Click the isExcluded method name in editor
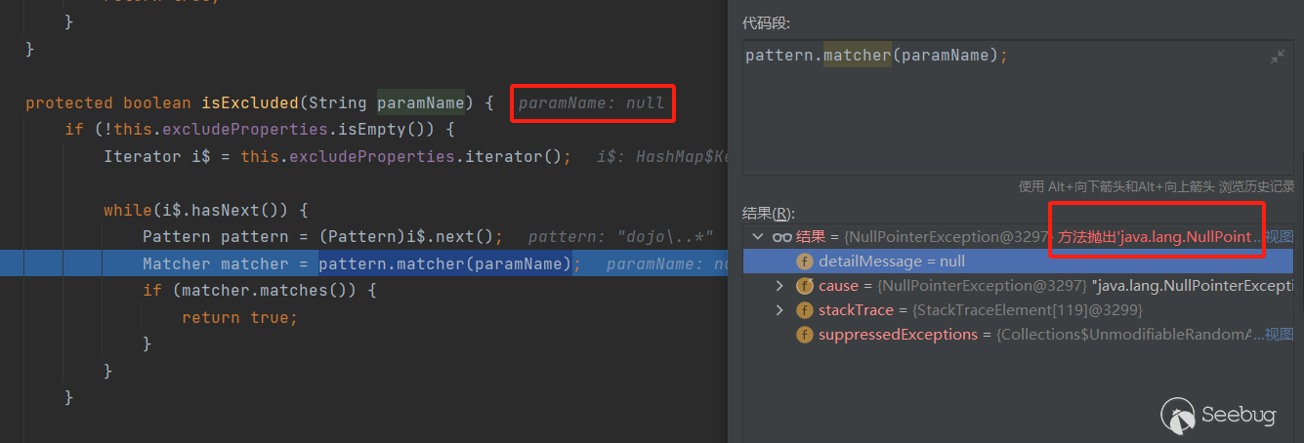 point(249,102)
